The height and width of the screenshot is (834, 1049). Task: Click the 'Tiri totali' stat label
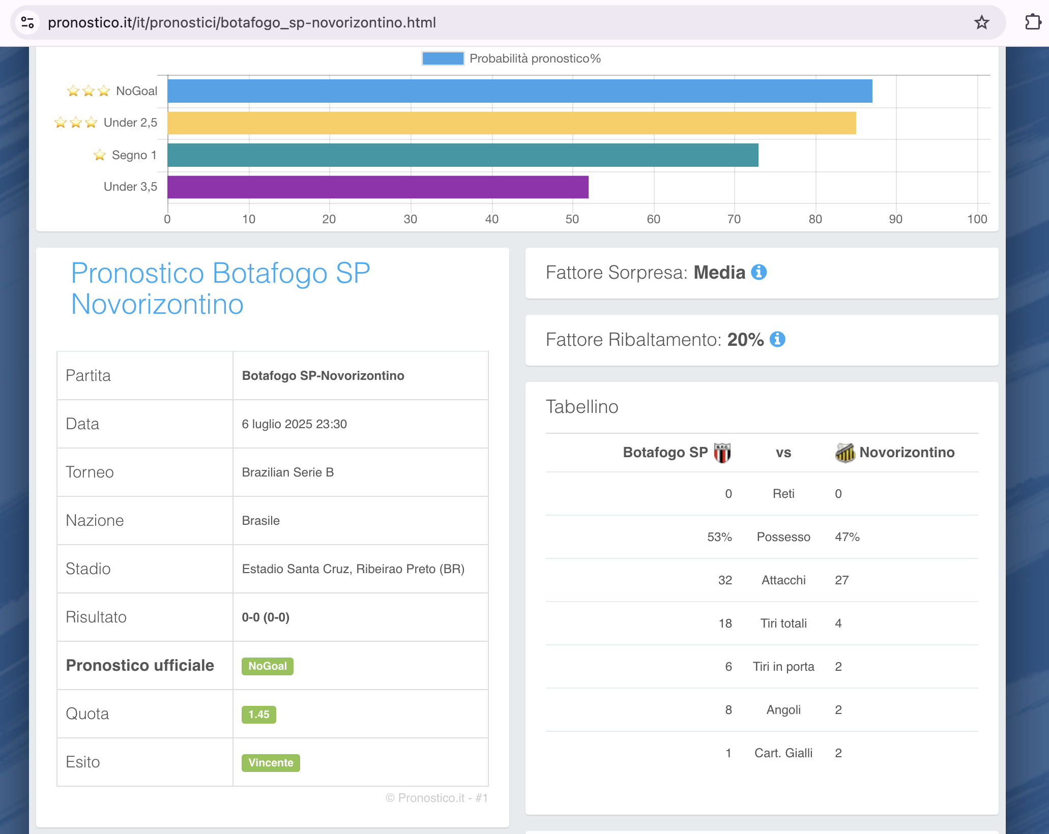(783, 623)
